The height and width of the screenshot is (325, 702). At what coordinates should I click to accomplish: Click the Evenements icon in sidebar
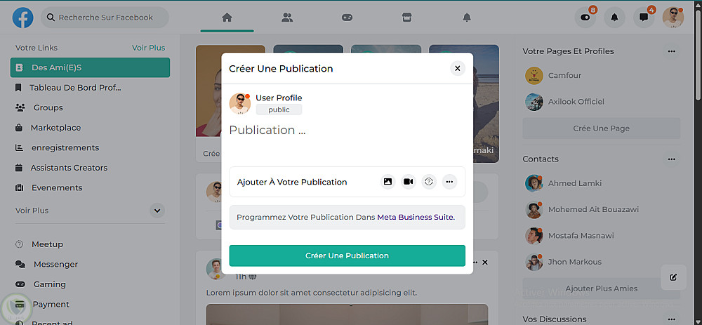pyautogui.click(x=19, y=188)
